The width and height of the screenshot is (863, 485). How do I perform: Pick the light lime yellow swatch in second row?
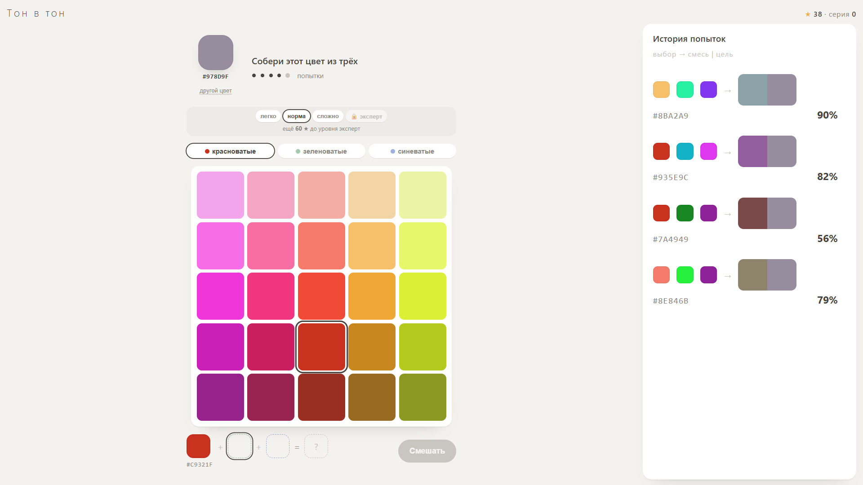(423, 246)
